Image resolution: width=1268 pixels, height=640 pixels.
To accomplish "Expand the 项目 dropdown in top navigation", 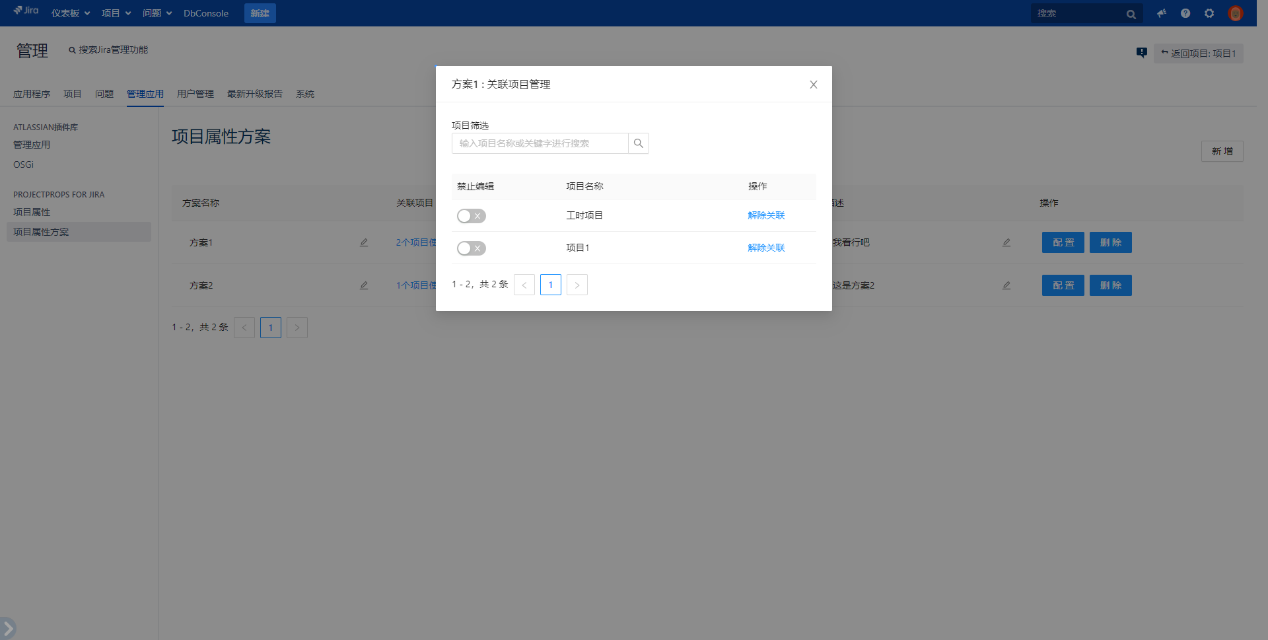I will (116, 13).
